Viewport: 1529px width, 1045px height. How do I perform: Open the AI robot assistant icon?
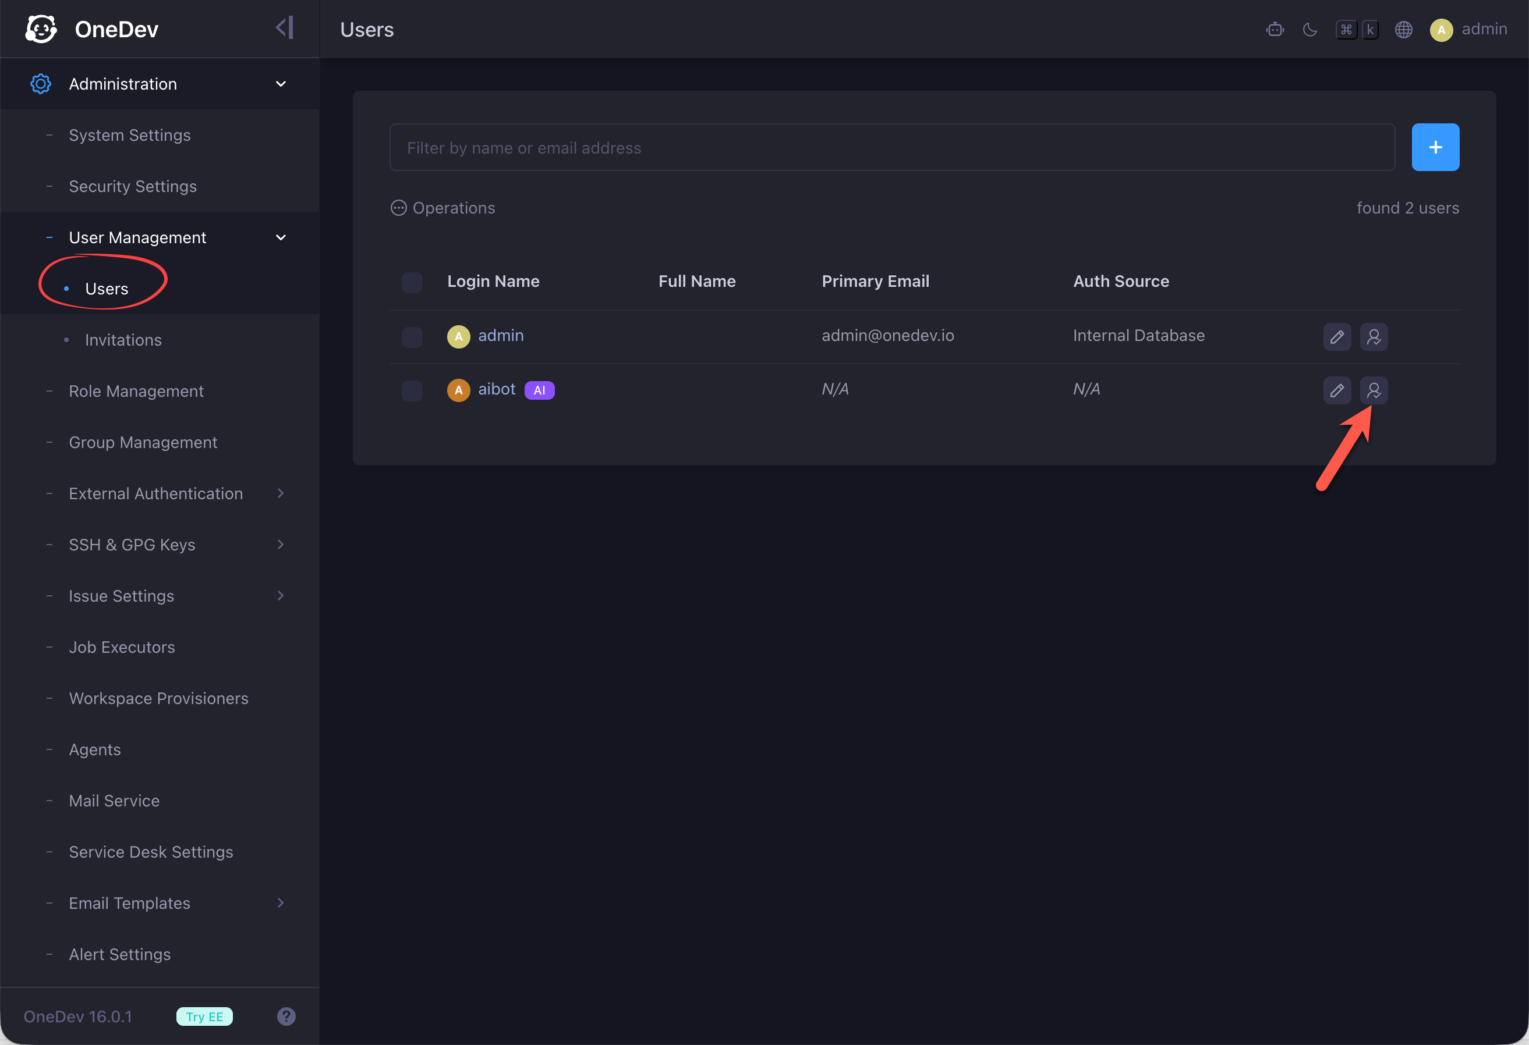click(1275, 30)
